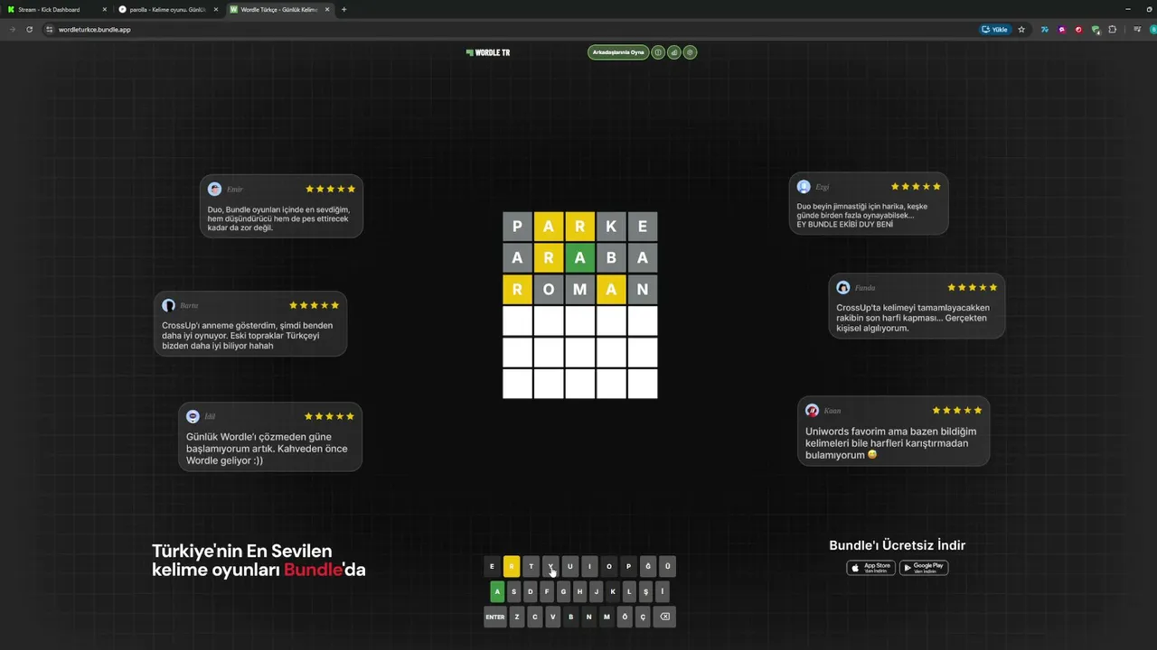This screenshot has width=1157, height=650.
Task: Tap the S key on the keyboard
Action: (x=513, y=592)
